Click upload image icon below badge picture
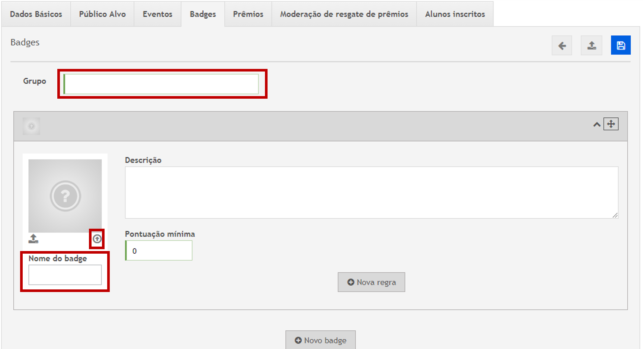This screenshot has height=349, width=643. (33, 239)
